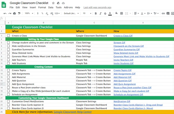Viewport: 174px width, 114px height.
Task: Open the Create a Class GIF link
Action: [123, 36]
